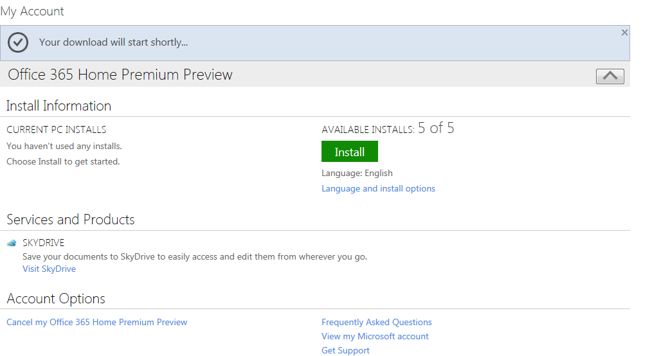Image resolution: width=652 pixels, height=356 pixels.
Task: Collapse the Office 365 Home Premium section
Action: coord(610,76)
